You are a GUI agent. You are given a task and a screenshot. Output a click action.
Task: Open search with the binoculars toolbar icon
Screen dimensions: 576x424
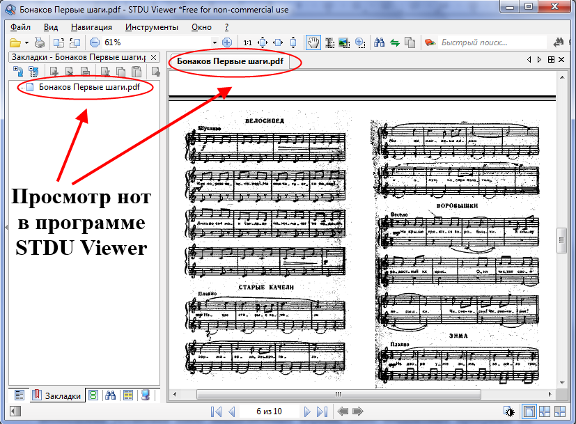[x=379, y=42]
